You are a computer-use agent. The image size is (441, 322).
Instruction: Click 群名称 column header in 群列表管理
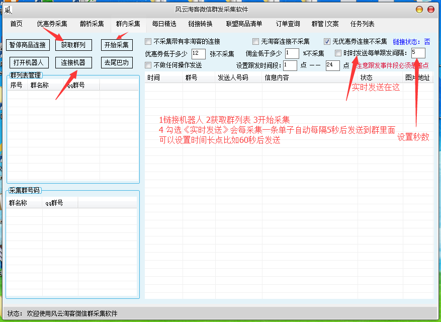[46, 86]
